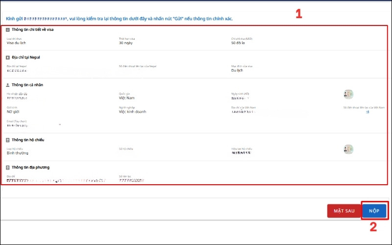Click the "Số điện thoại liên lạc của Việt Nam" label

pyautogui.click(x=364, y=107)
